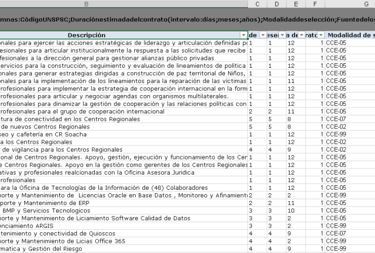This screenshot has height=253, width=375.
Task: Select column D header
Action: tap(277, 4)
